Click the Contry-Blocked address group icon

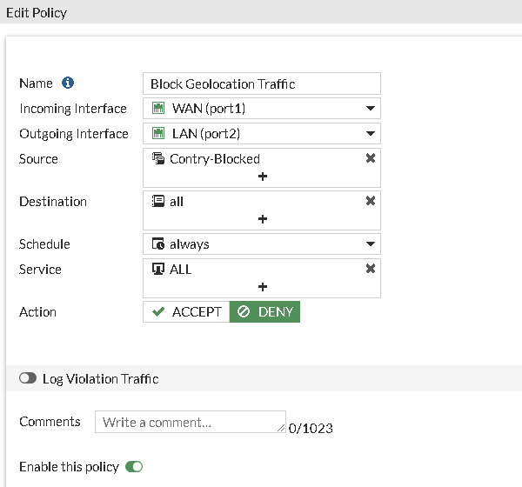point(158,159)
